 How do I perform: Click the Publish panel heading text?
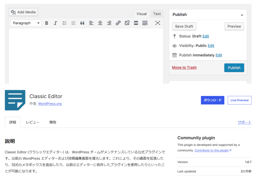click(x=179, y=15)
